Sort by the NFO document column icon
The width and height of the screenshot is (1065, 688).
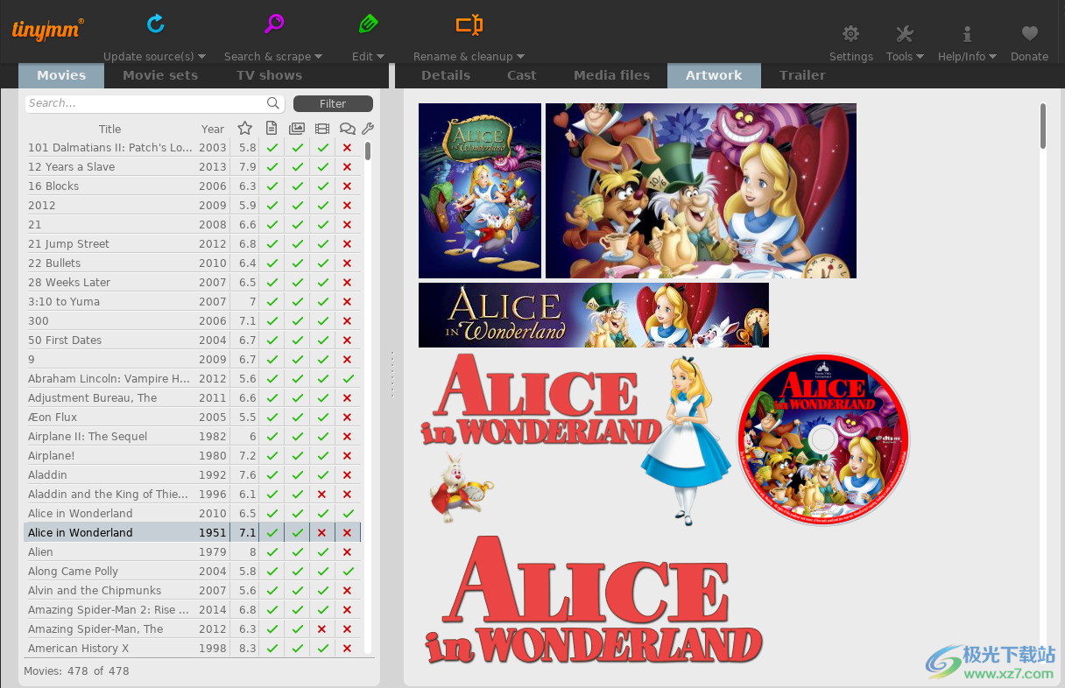[x=272, y=129]
